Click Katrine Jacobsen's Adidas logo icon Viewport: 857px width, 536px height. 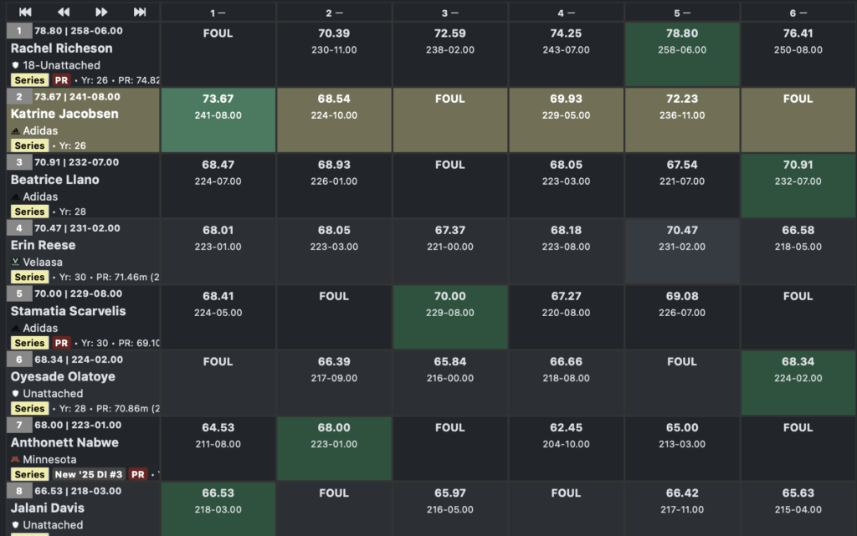[x=15, y=131]
